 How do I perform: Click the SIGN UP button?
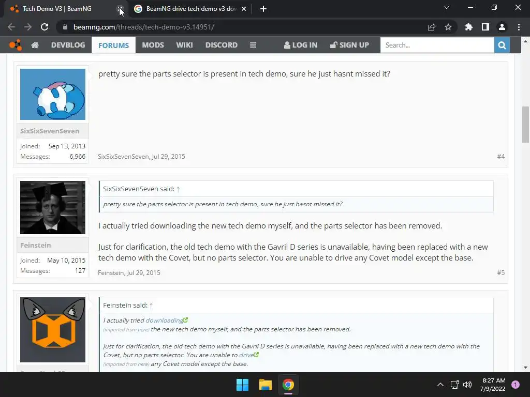[x=349, y=45]
